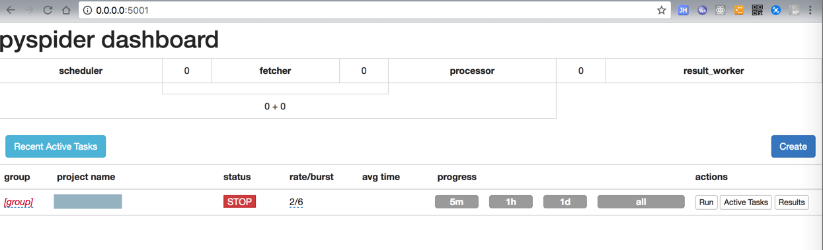Image resolution: width=823 pixels, height=250 pixels.
Task: Reload the page with the refresh icon
Action: pos(48,10)
